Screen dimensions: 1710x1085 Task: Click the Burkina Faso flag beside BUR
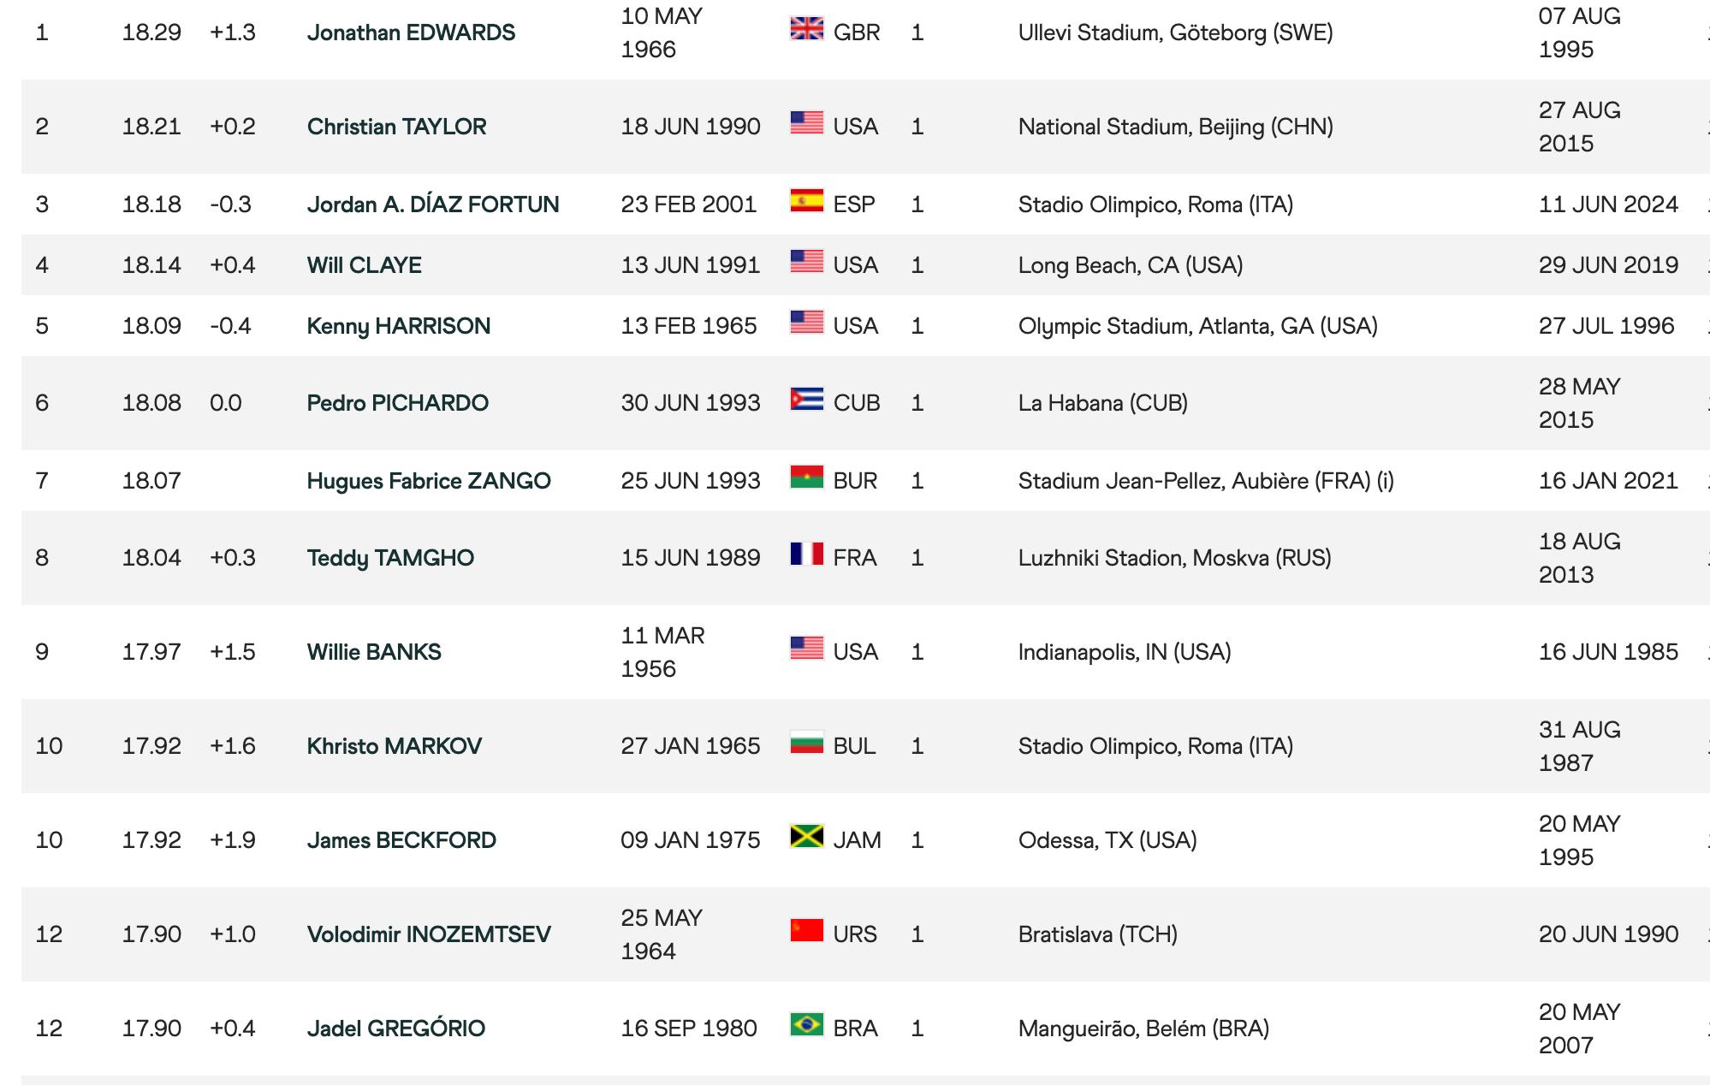(806, 477)
